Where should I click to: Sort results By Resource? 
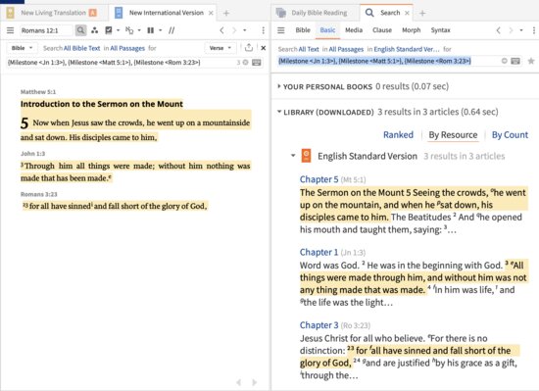[x=453, y=134]
